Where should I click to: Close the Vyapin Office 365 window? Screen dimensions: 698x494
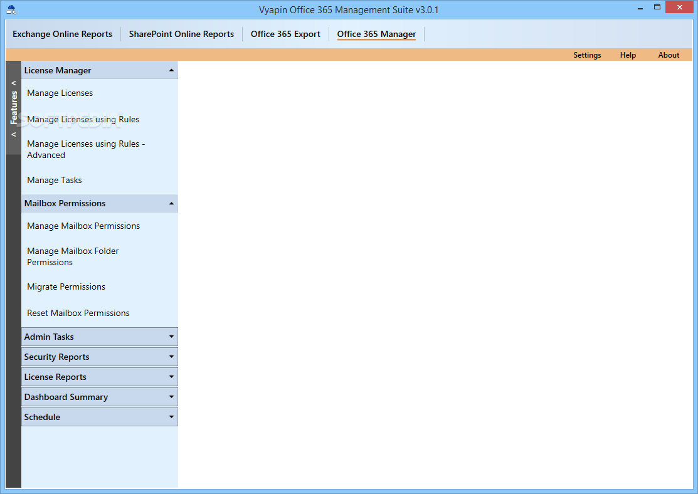tap(679, 7)
